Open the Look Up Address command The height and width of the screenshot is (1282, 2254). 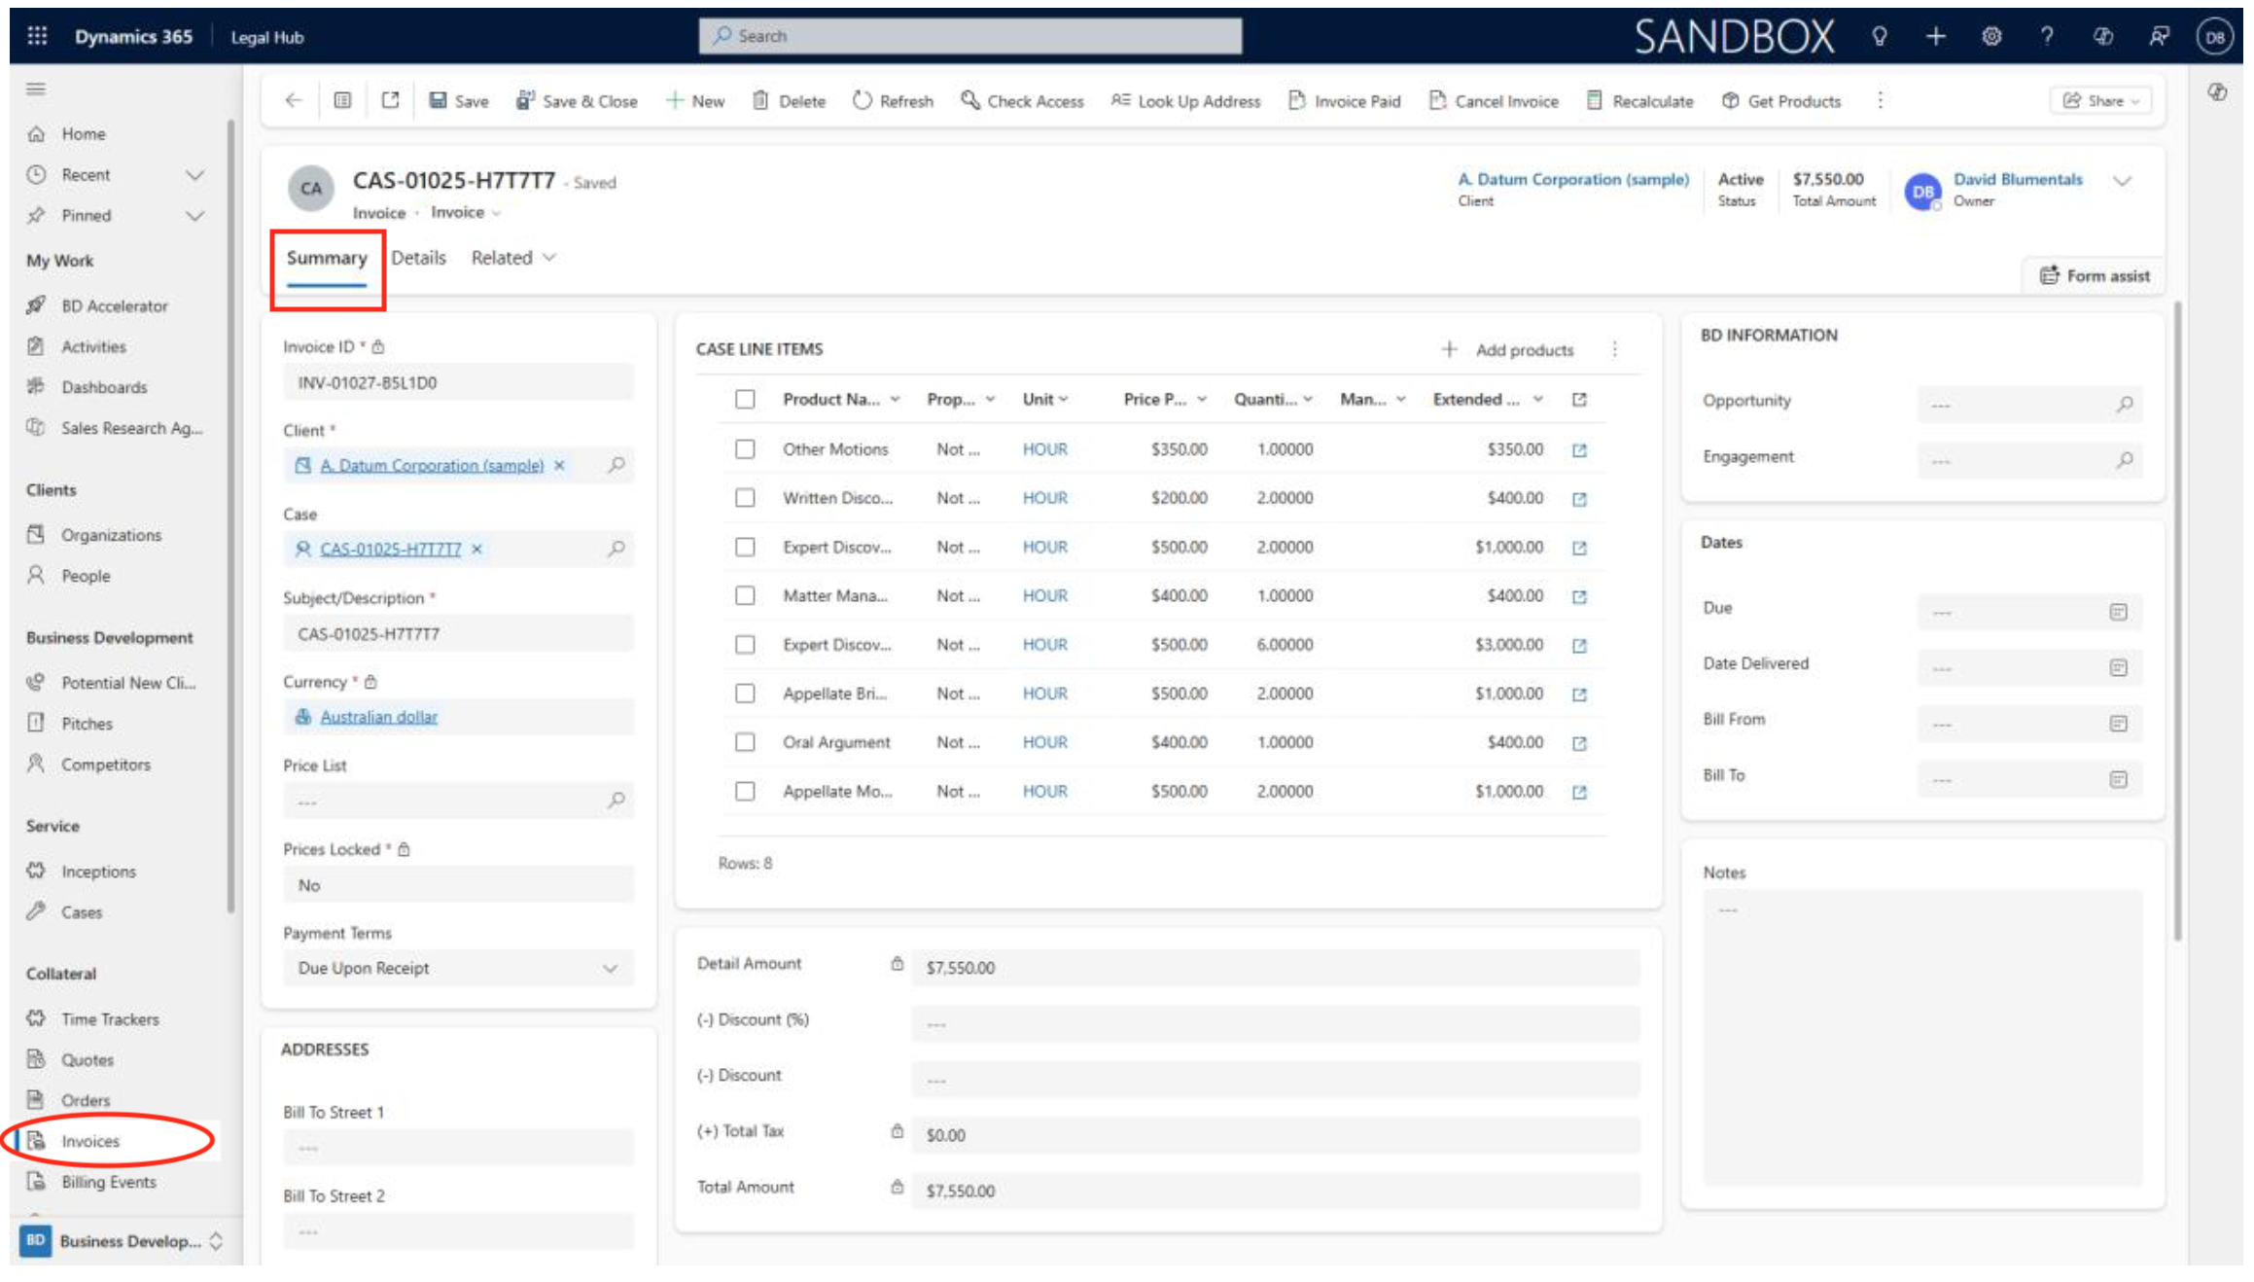click(x=1184, y=101)
